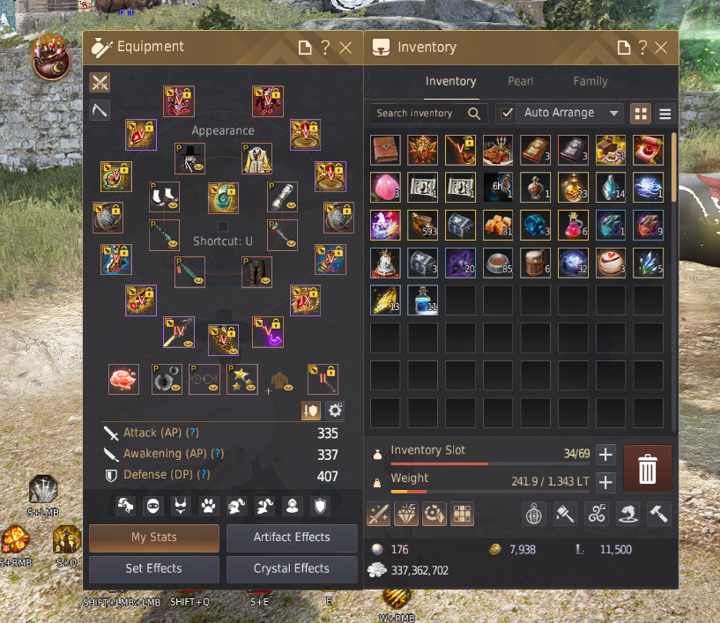Expand the Auto Arrange dropdown arrow
This screenshot has height=623, width=720.
613,114
